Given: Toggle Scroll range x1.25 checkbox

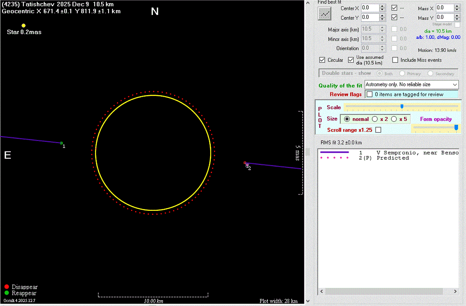Looking at the screenshot, I should (x=378, y=130).
